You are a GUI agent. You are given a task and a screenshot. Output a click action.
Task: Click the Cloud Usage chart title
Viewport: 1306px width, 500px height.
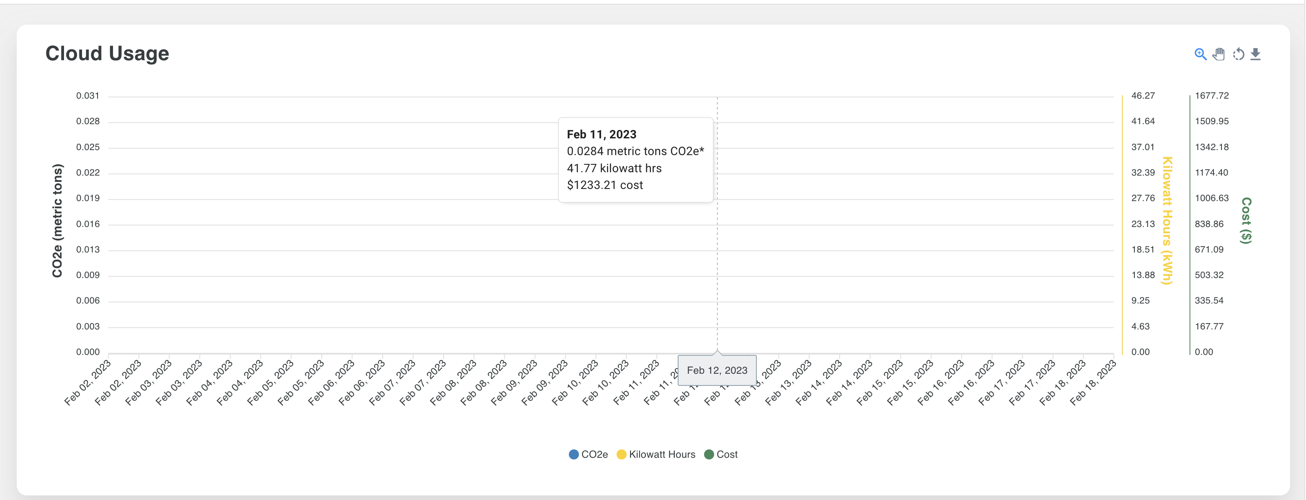tap(107, 53)
